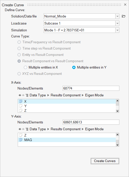Click the Create Curves button
Image resolution: width=129 pixels, height=177 pixels.
coord(105,161)
